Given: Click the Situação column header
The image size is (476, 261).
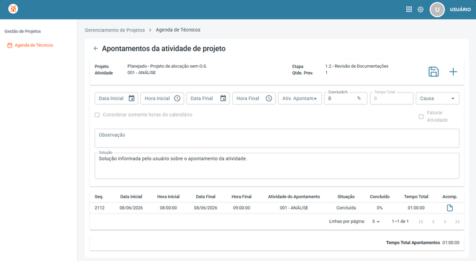Looking at the screenshot, I should click(x=346, y=197).
